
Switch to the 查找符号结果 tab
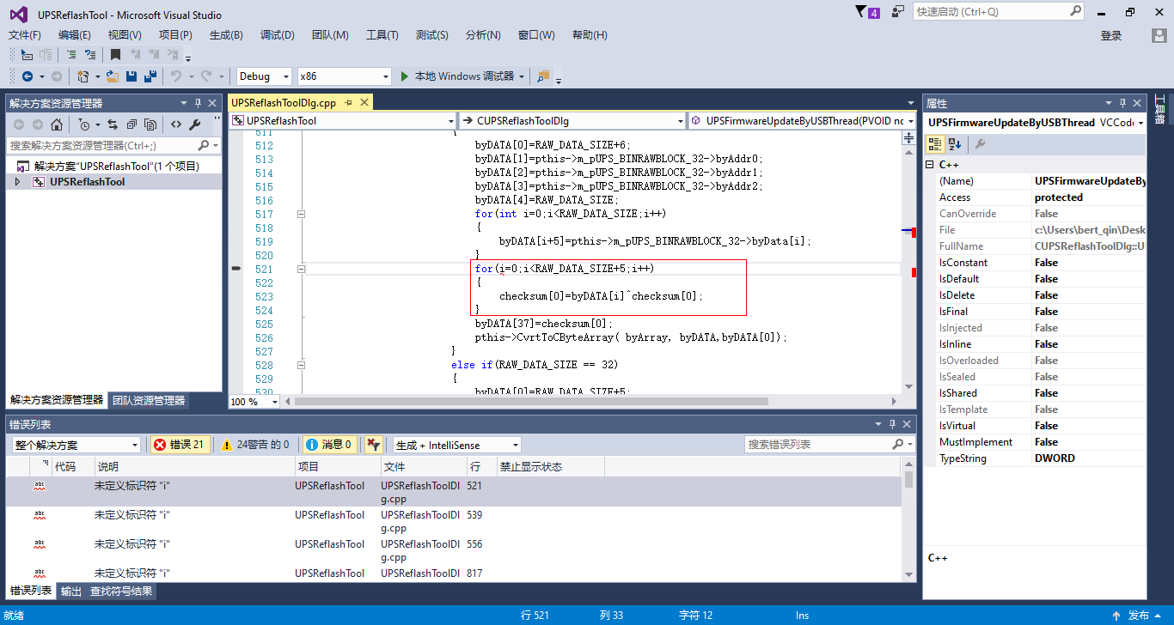[x=121, y=591]
